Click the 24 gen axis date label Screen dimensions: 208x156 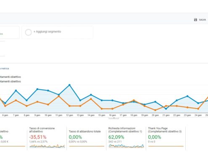click(198, 115)
